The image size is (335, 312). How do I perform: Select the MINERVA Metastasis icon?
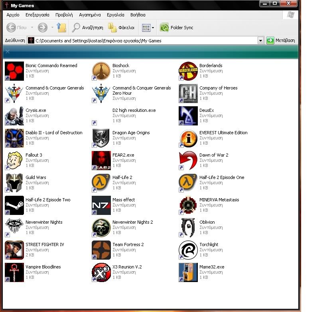pos(188,205)
